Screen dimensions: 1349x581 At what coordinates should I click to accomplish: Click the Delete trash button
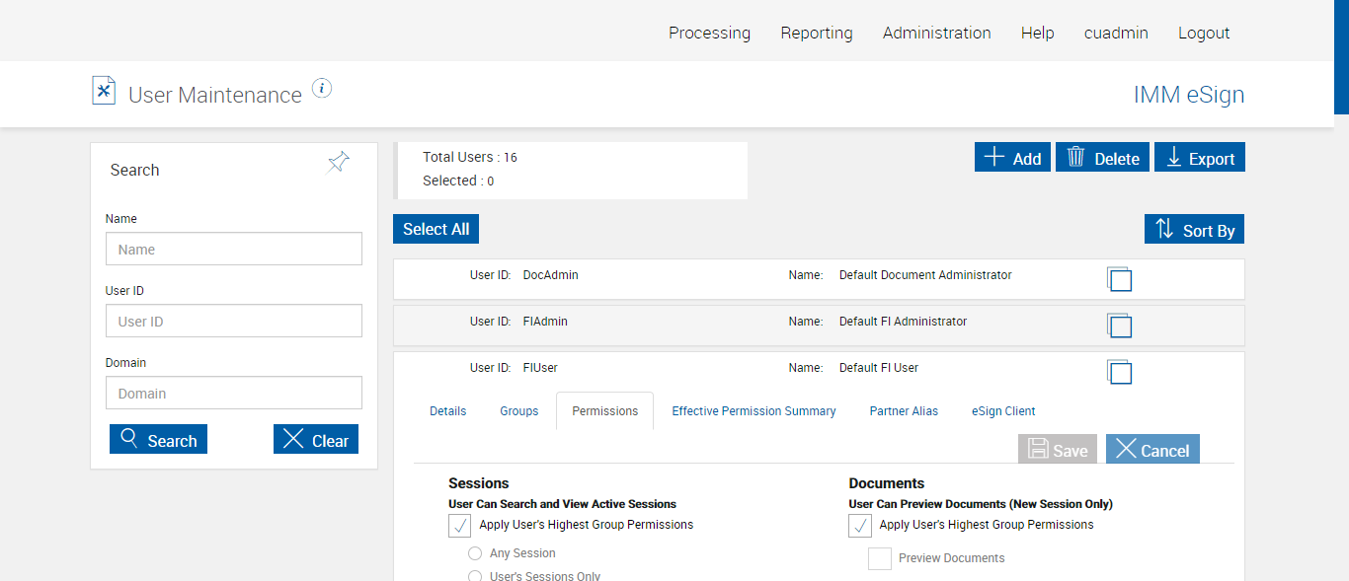[1102, 158]
